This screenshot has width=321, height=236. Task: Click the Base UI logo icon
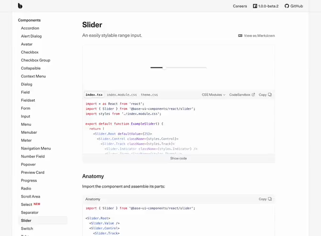click(20, 6)
